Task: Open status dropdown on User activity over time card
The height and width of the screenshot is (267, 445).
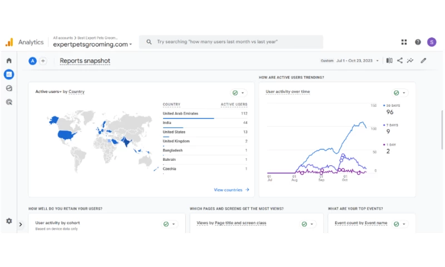Action: pyautogui.click(x=400, y=93)
